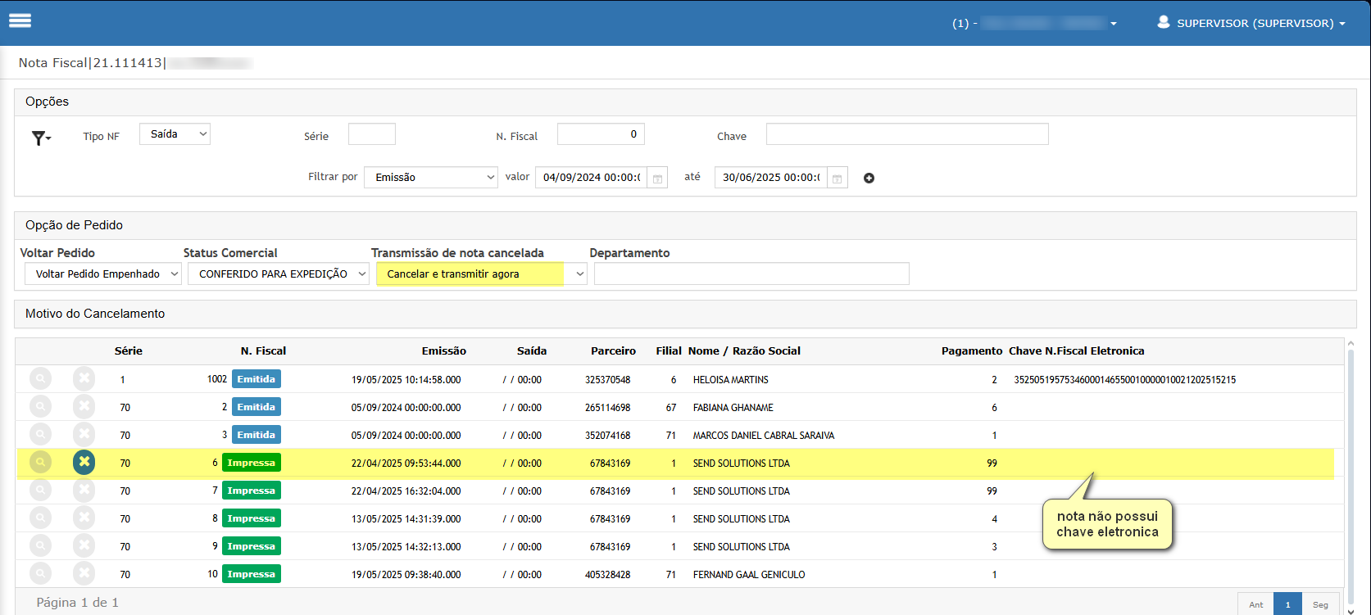Image resolution: width=1371 pixels, height=615 pixels.
Task: Add filter with the plus icon
Action: click(x=869, y=178)
